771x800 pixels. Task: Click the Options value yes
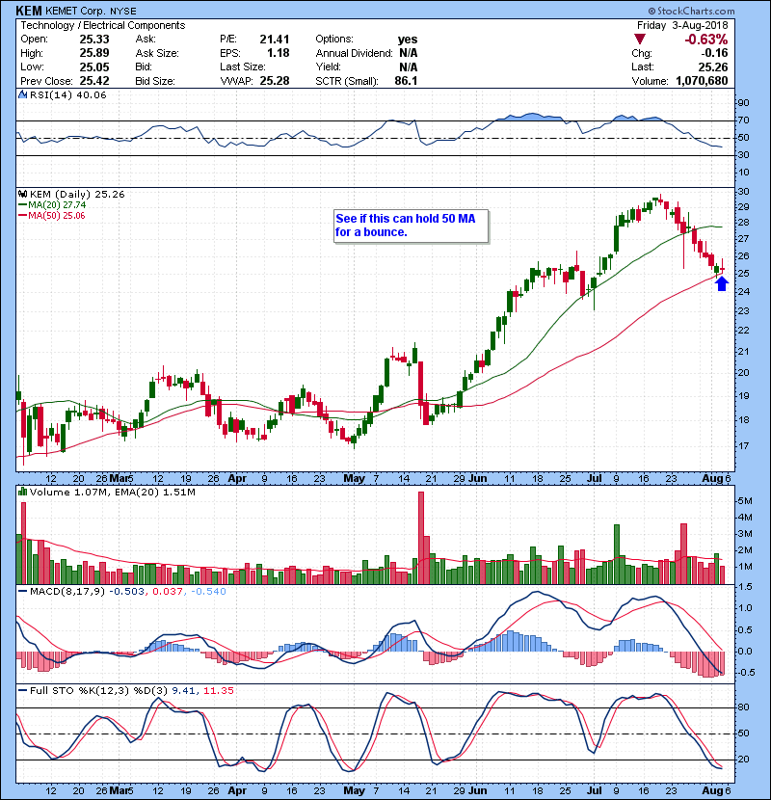click(408, 40)
